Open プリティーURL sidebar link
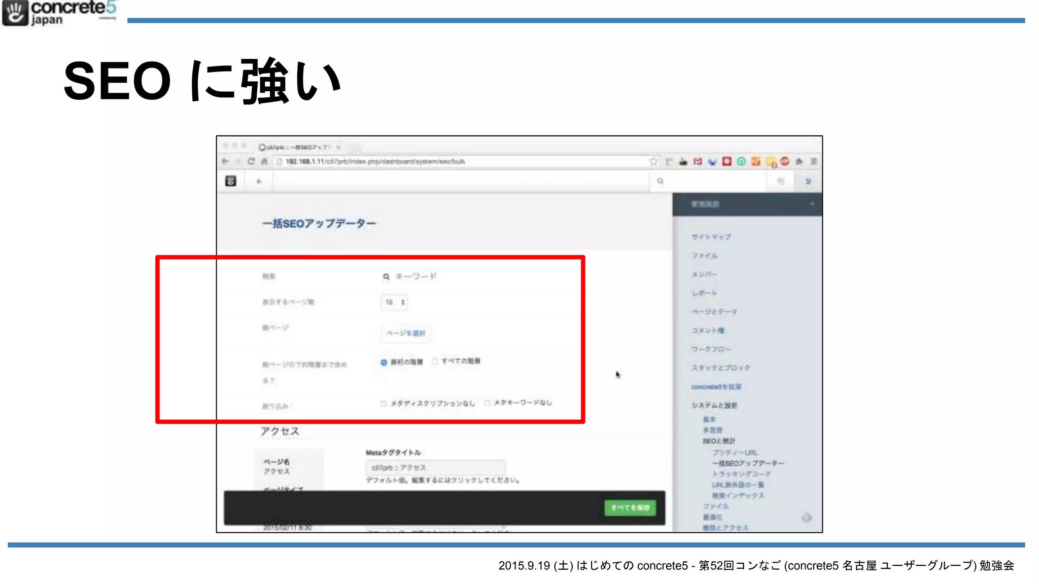Image resolution: width=1039 pixels, height=584 pixels. click(x=735, y=452)
